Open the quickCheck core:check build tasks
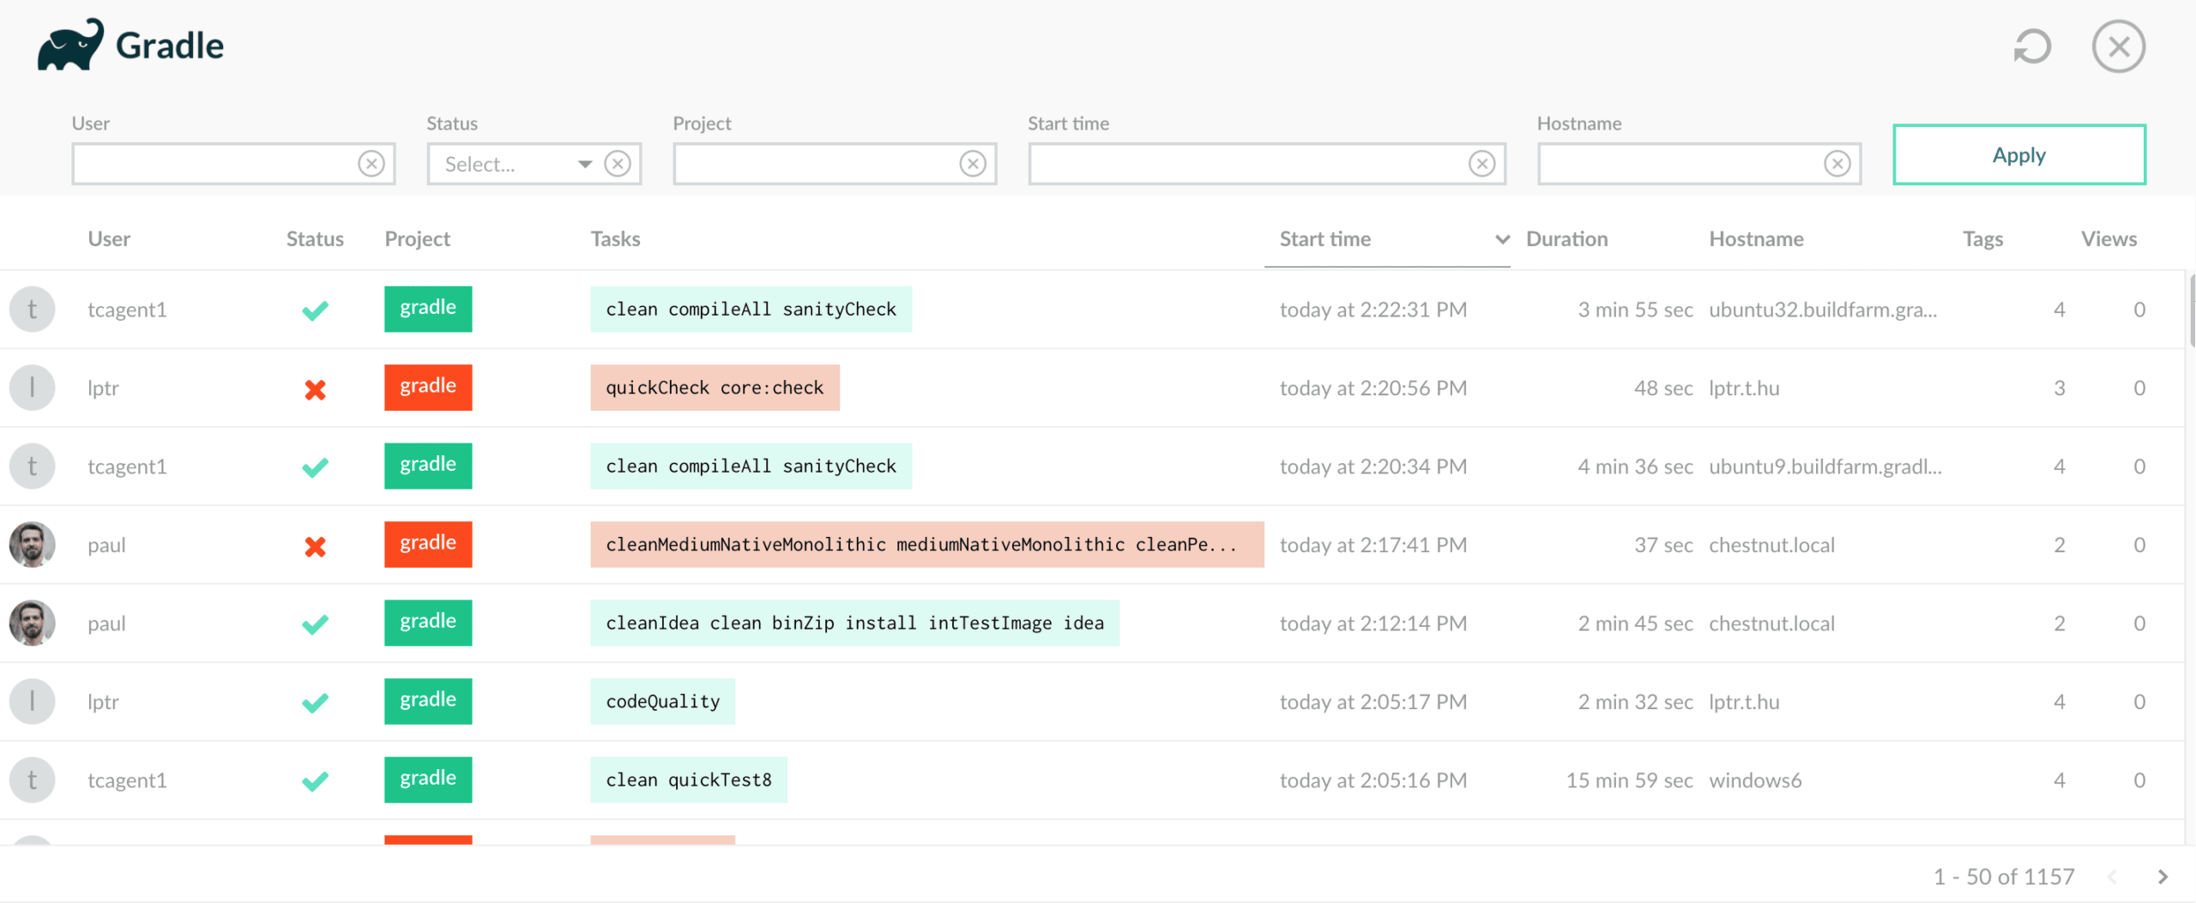This screenshot has width=2196, height=903. (714, 388)
